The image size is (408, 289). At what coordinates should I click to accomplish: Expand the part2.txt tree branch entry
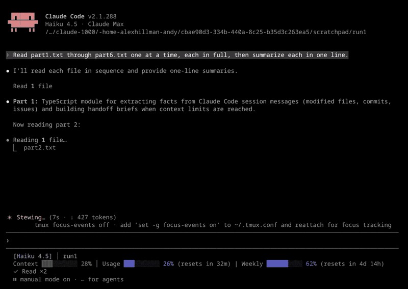(40, 148)
